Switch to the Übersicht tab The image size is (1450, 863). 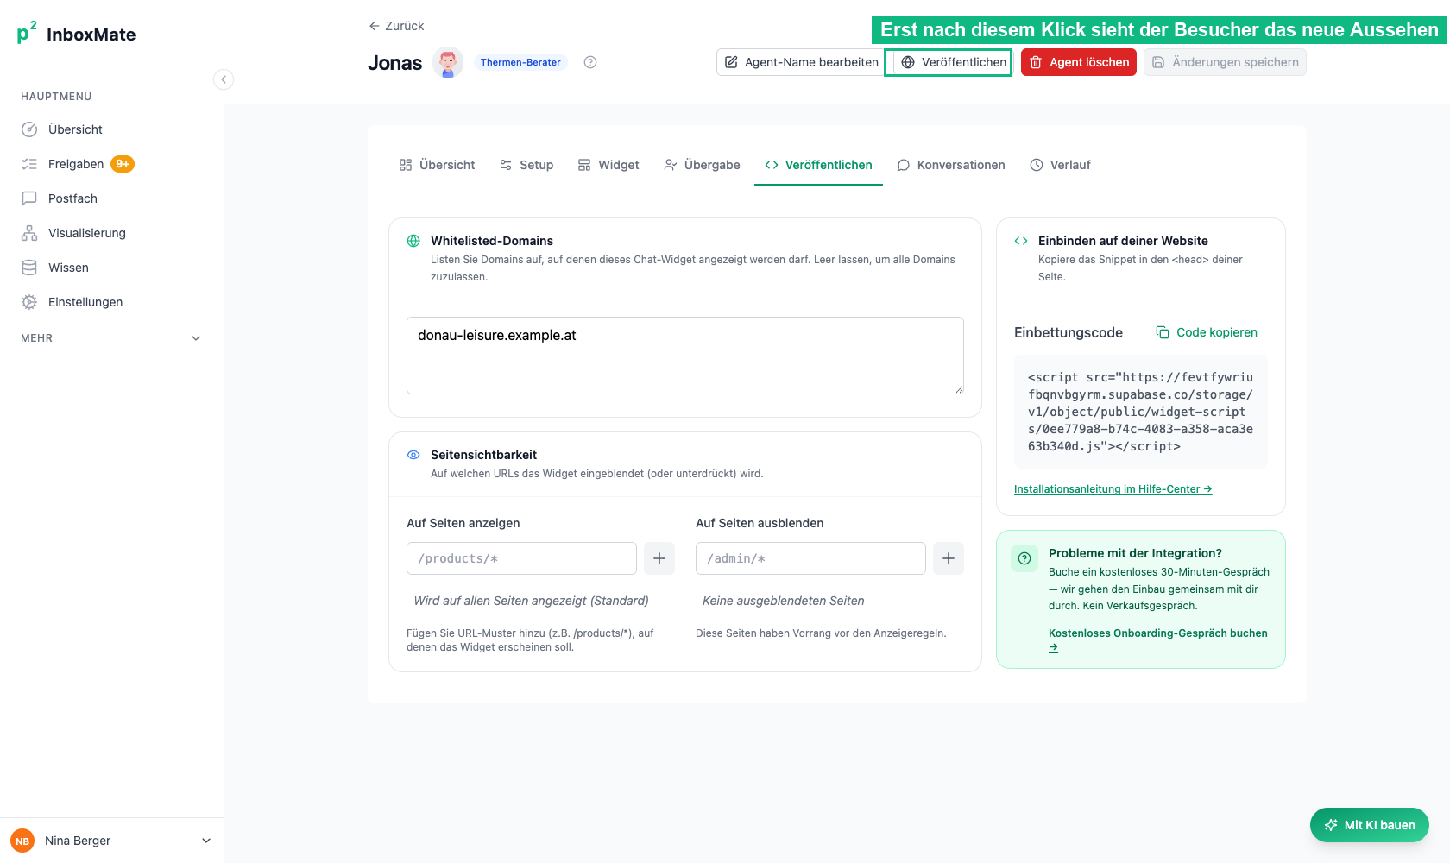[437, 165]
